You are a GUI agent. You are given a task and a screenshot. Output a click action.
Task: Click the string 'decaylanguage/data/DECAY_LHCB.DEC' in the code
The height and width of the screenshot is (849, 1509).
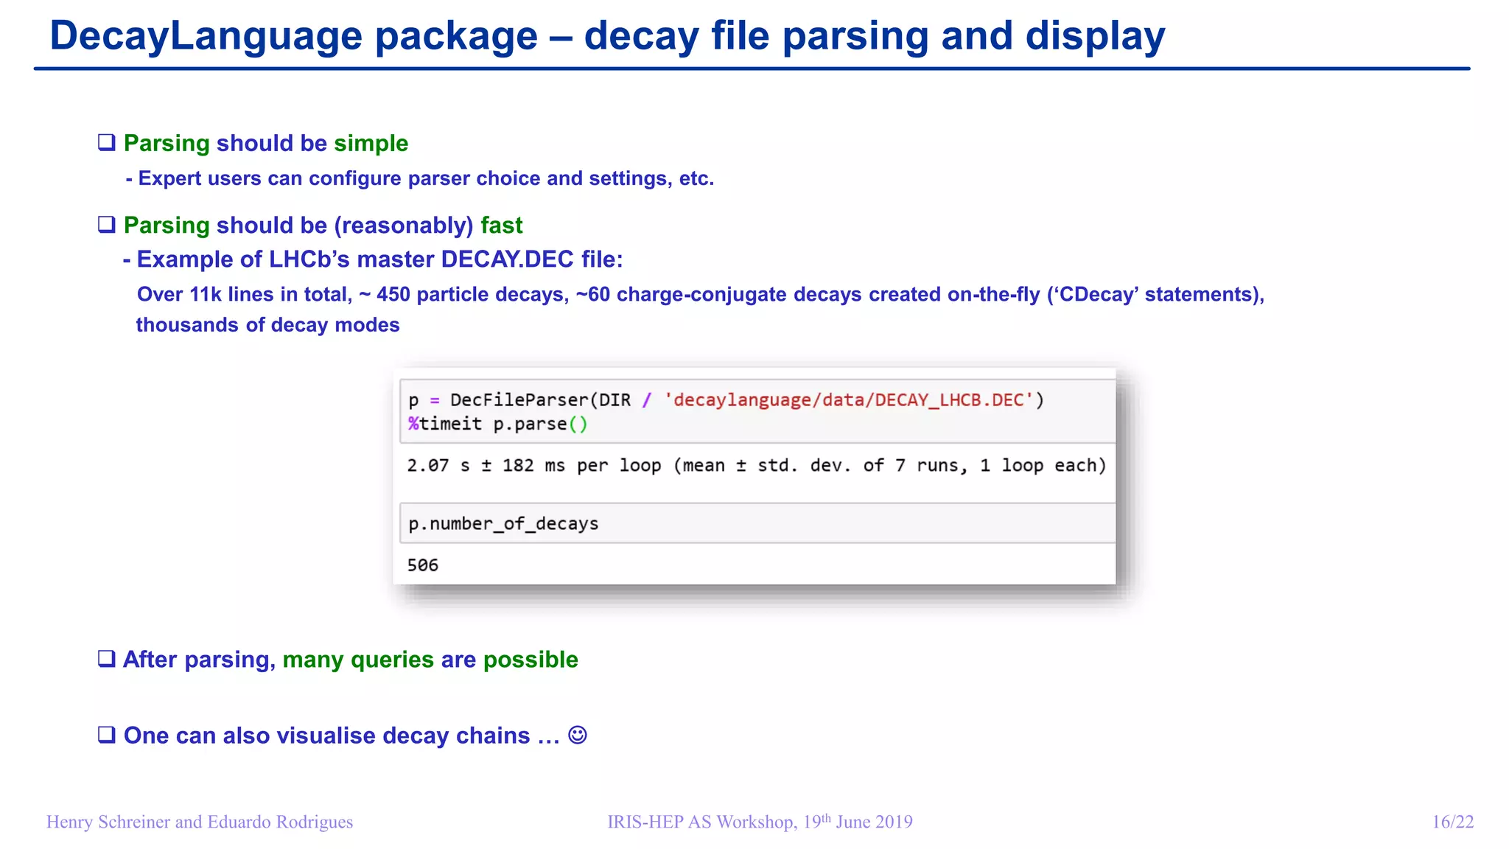849,400
